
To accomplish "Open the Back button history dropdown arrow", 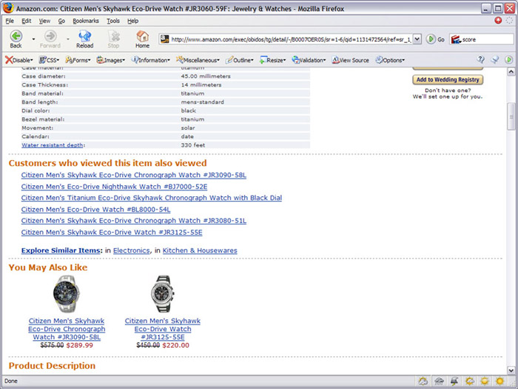I will [x=33, y=39].
